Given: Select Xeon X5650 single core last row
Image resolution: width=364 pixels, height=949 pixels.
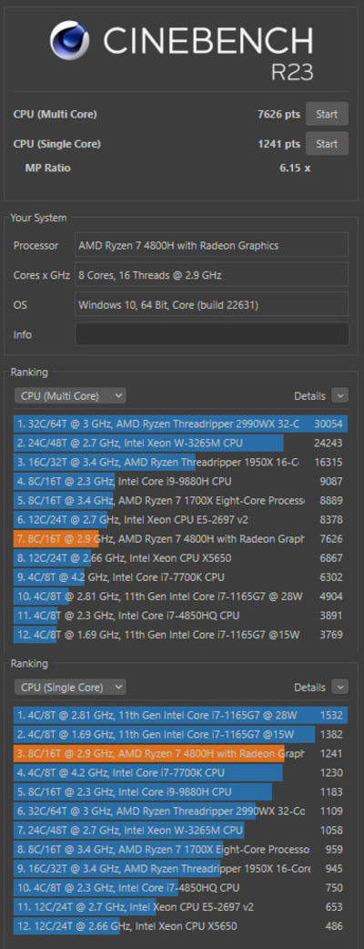Looking at the screenshot, I should pos(181,926).
